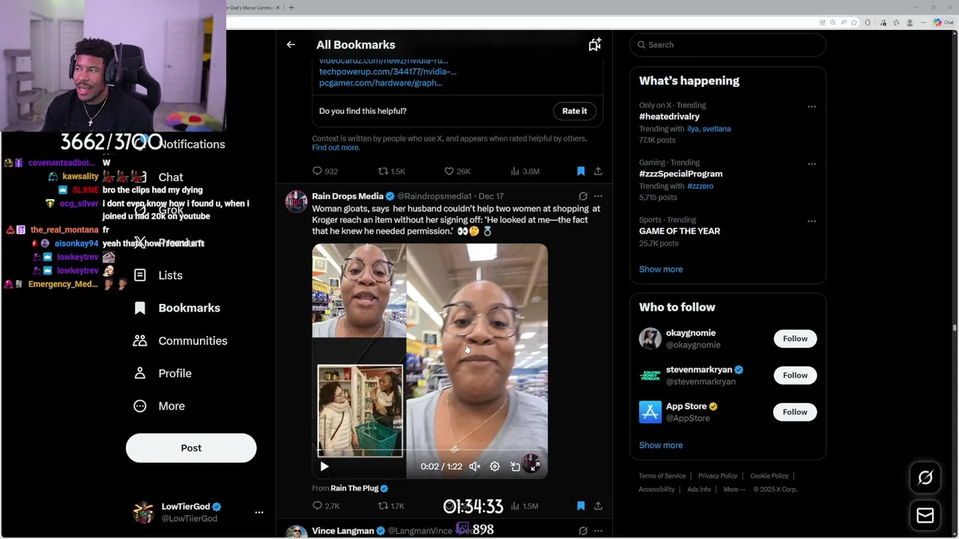Open techpowerup.com link
The image size is (959, 539).
coord(387,72)
